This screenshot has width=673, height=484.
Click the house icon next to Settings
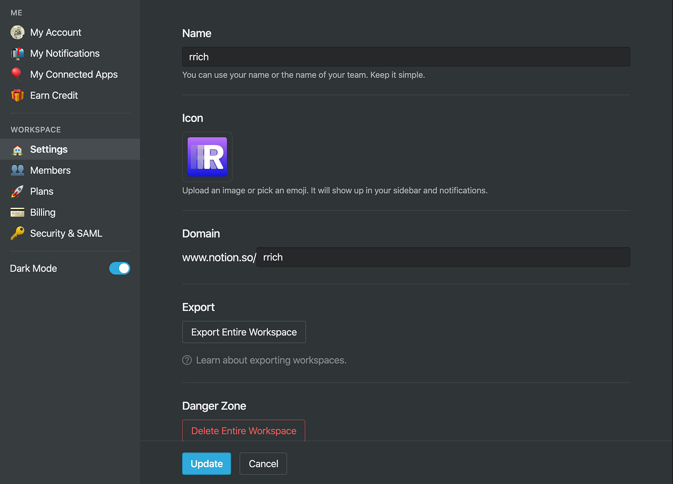18,150
